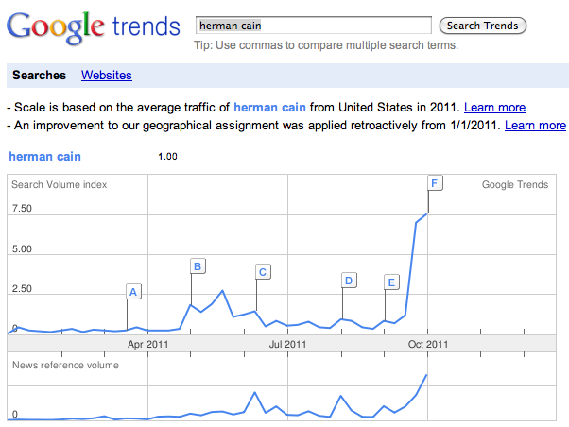Click the Google Trends chart watermark
This screenshot has height=427, width=569.
click(x=514, y=185)
